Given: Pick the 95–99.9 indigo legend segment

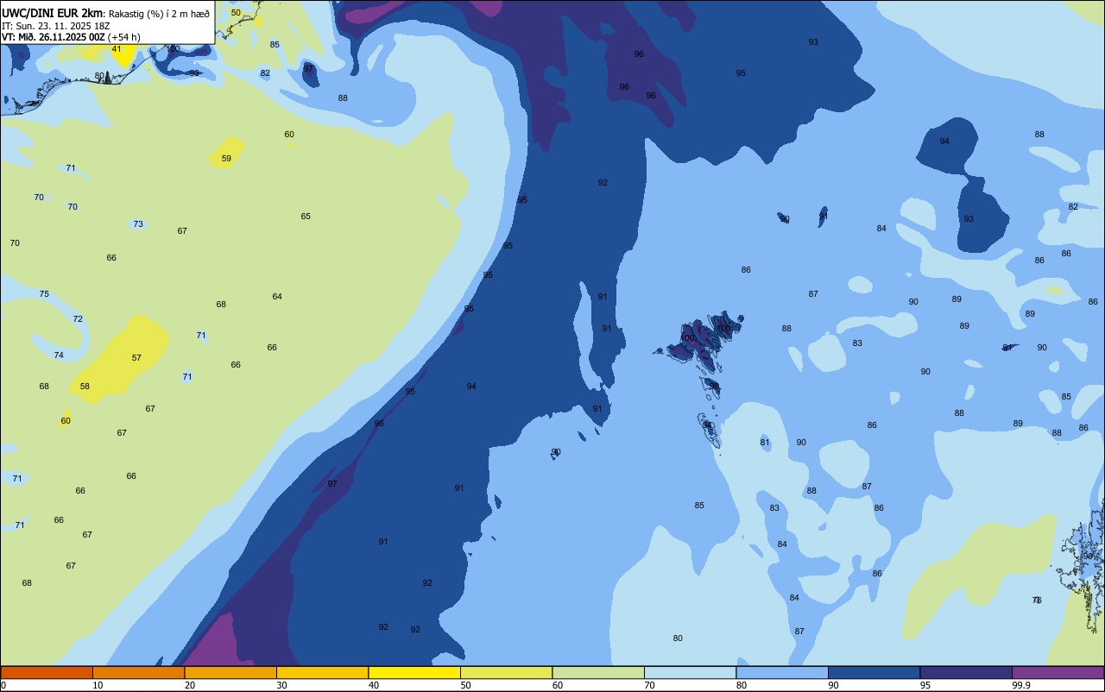Looking at the screenshot, I should [966, 672].
